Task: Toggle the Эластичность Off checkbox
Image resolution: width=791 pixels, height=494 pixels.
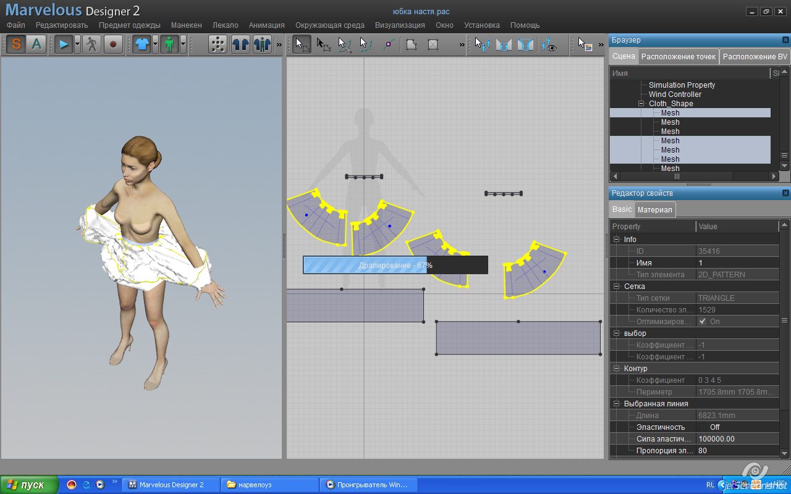Action: tap(702, 427)
